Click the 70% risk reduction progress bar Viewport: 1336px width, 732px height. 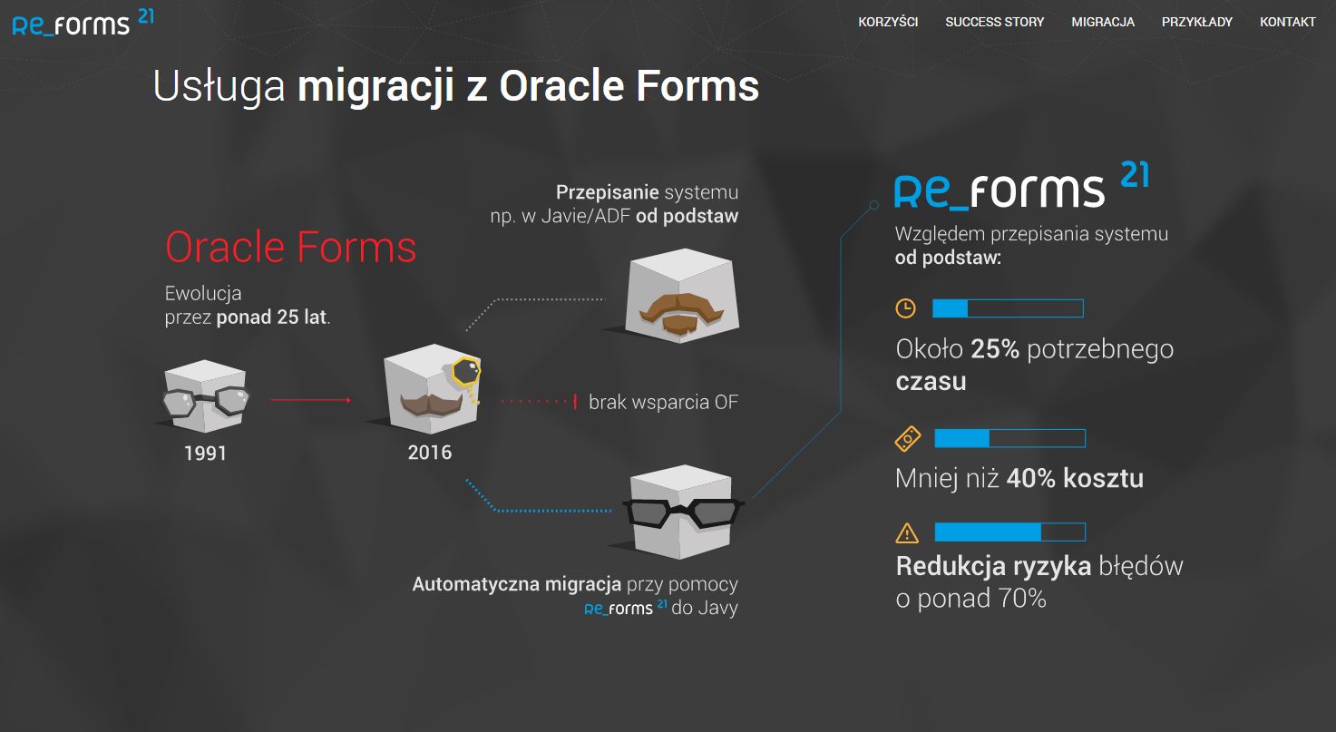1009,532
